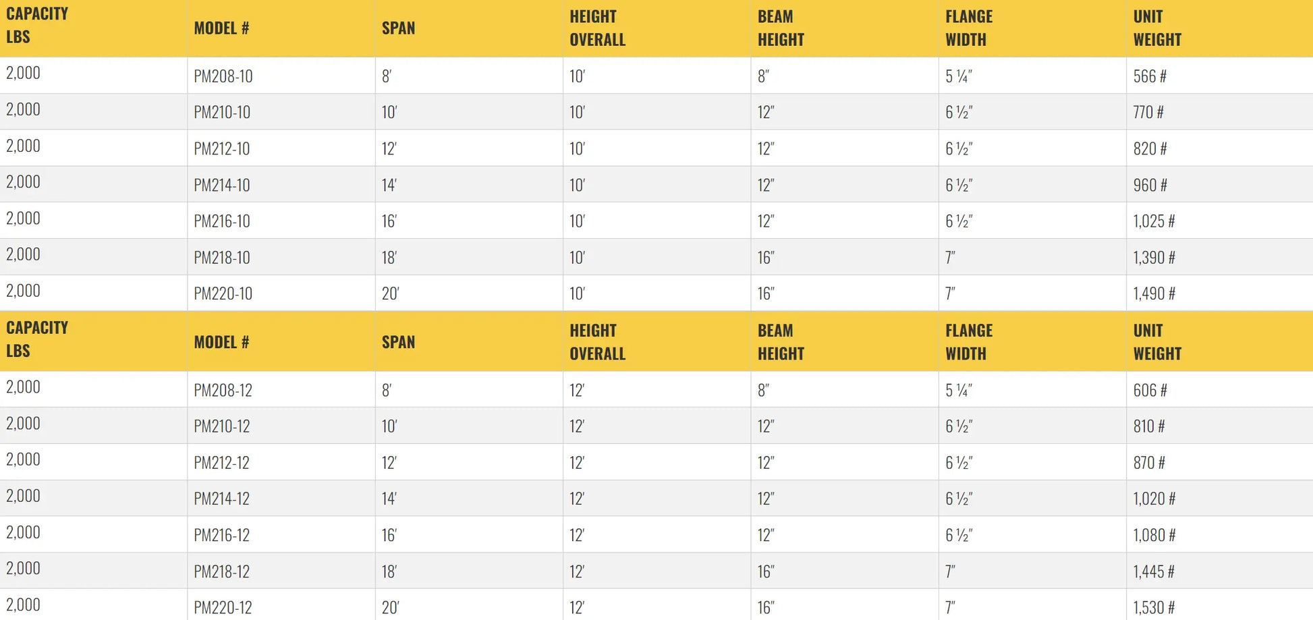1313x620 pixels.
Task: Click the 566 # unit weight
Action: pos(1150,76)
